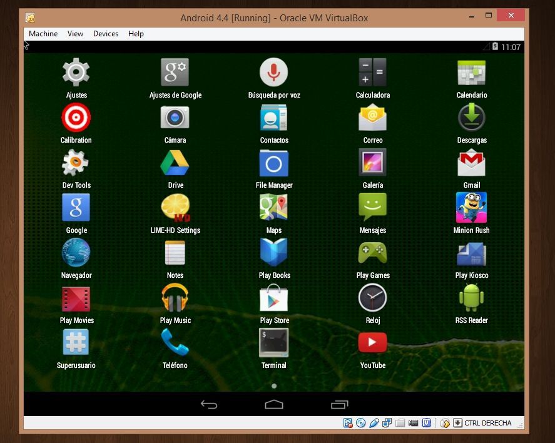Click the shared folders status icon

[400, 423]
